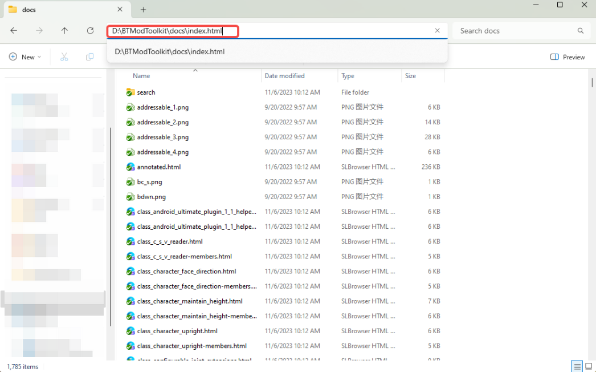Select file name bc_s.png
The height and width of the screenshot is (372, 596).
click(x=149, y=181)
